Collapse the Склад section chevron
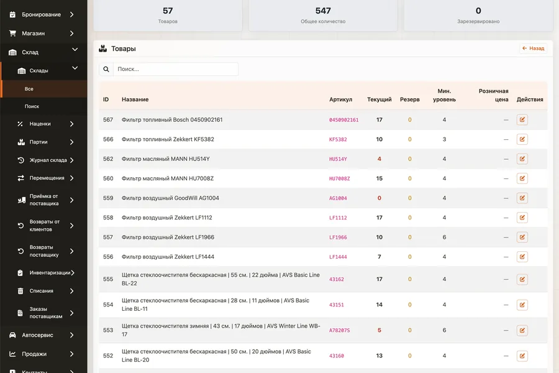This screenshot has width=559, height=373. (75, 50)
